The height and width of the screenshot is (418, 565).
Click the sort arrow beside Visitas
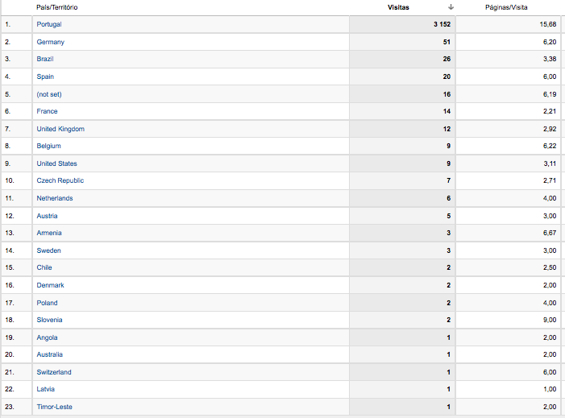coord(451,7)
